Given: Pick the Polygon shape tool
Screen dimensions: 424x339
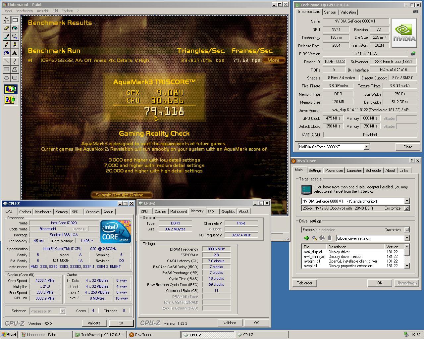Looking at the screenshot, I should click(15, 69).
